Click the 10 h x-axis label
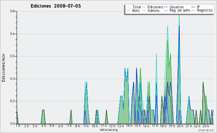The height and width of the screenshot is (133, 217). tap(95, 126)
